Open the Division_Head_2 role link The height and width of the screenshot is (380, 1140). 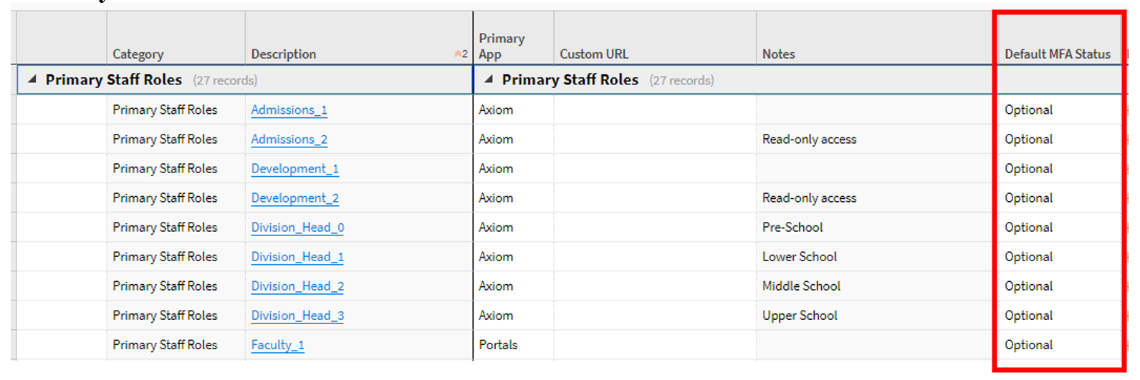click(x=297, y=286)
